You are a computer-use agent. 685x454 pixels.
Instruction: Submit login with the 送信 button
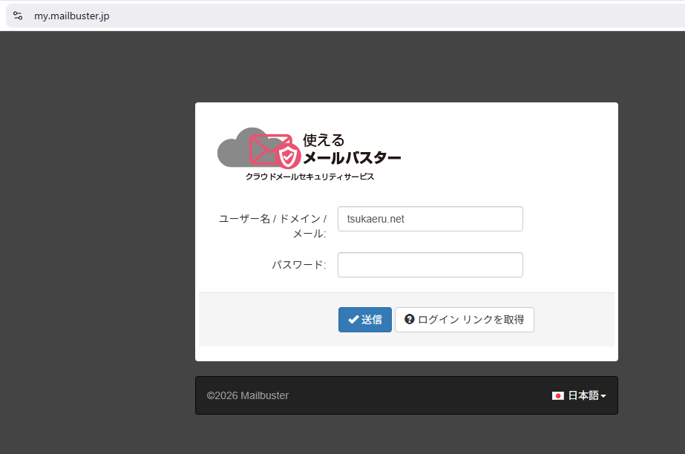(365, 320)
